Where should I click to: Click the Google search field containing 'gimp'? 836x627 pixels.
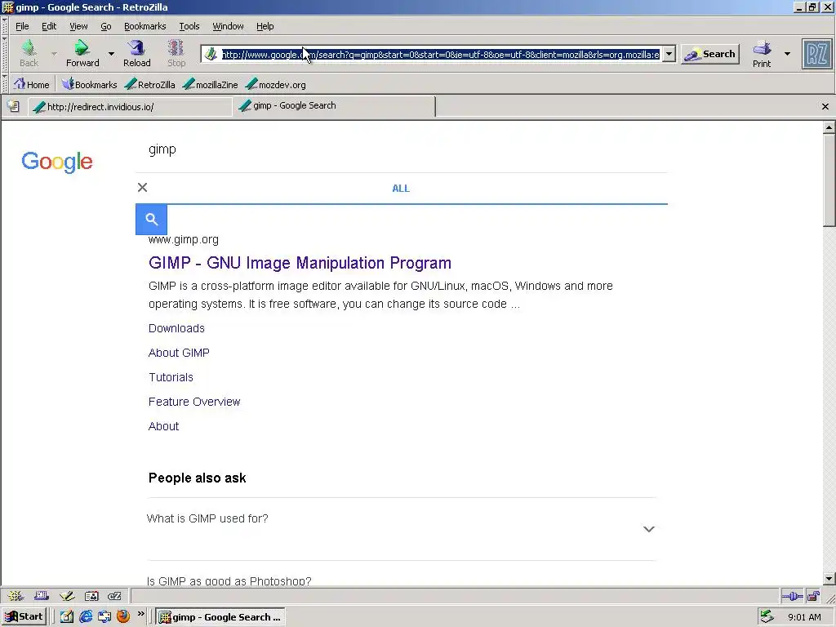[x=401, y=149]
